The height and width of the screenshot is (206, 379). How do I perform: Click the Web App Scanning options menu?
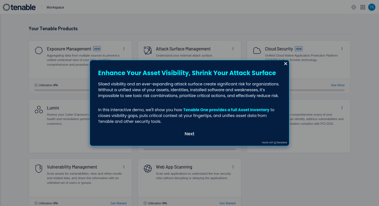click(233, 167)
